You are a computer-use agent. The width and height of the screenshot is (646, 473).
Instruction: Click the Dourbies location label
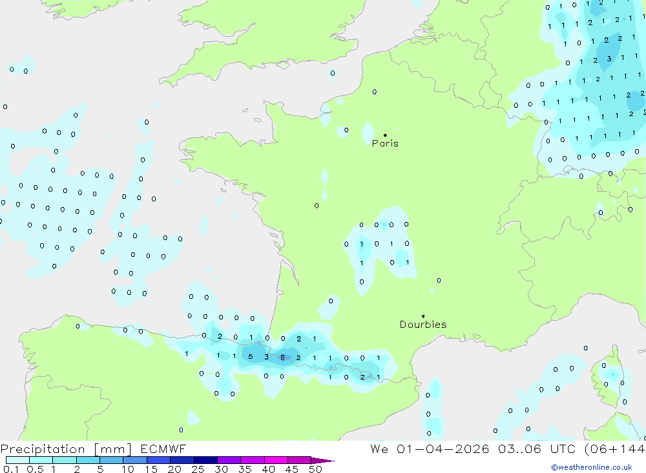(423, 325)
